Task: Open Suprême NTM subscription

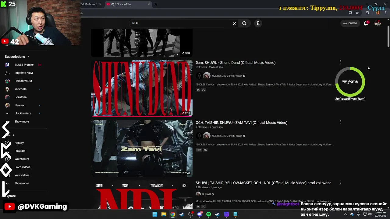Action: (23, 73)
